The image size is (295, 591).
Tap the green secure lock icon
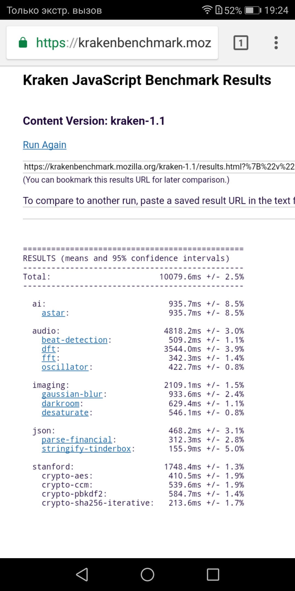(23, 43)
